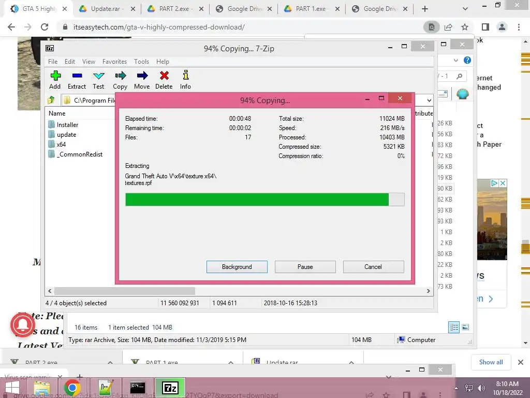Switch to PART 1.exe browser tab

(x=312, y=9)
